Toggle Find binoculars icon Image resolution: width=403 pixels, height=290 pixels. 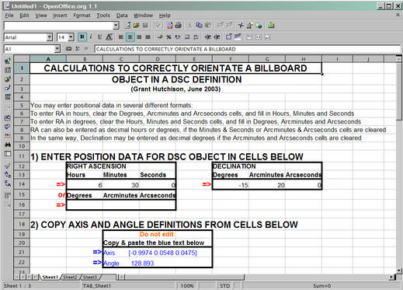(x=8, y=145)
